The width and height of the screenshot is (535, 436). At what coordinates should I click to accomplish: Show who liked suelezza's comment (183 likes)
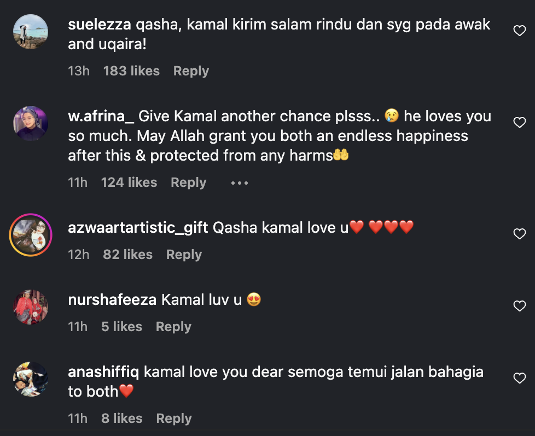(x=131, y=71)
